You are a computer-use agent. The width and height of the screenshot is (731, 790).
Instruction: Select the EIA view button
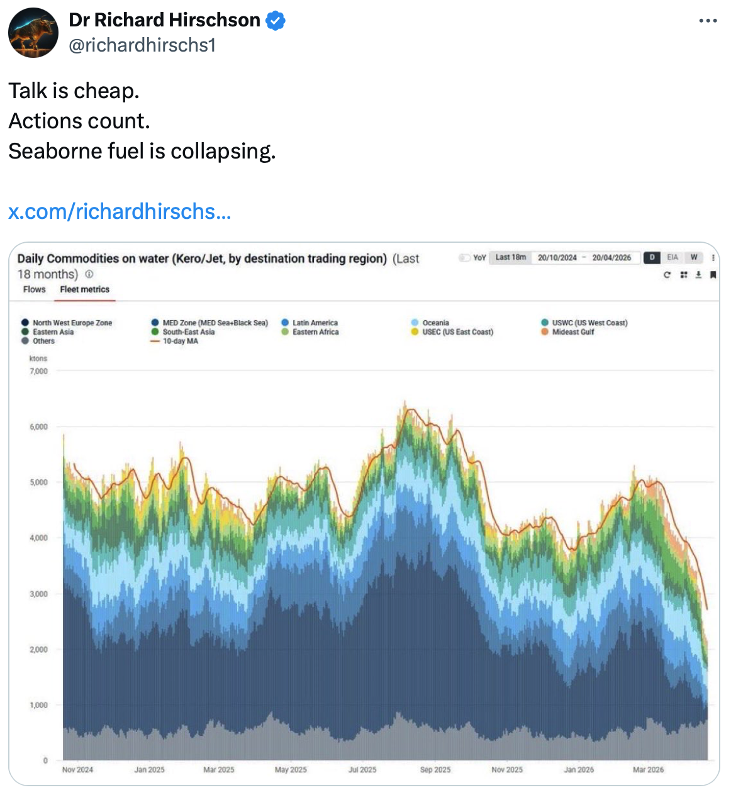(x=672, y=257)
